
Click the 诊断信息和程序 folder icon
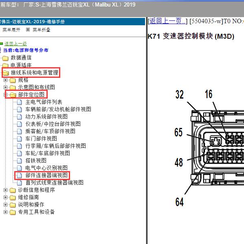(13, 190)
